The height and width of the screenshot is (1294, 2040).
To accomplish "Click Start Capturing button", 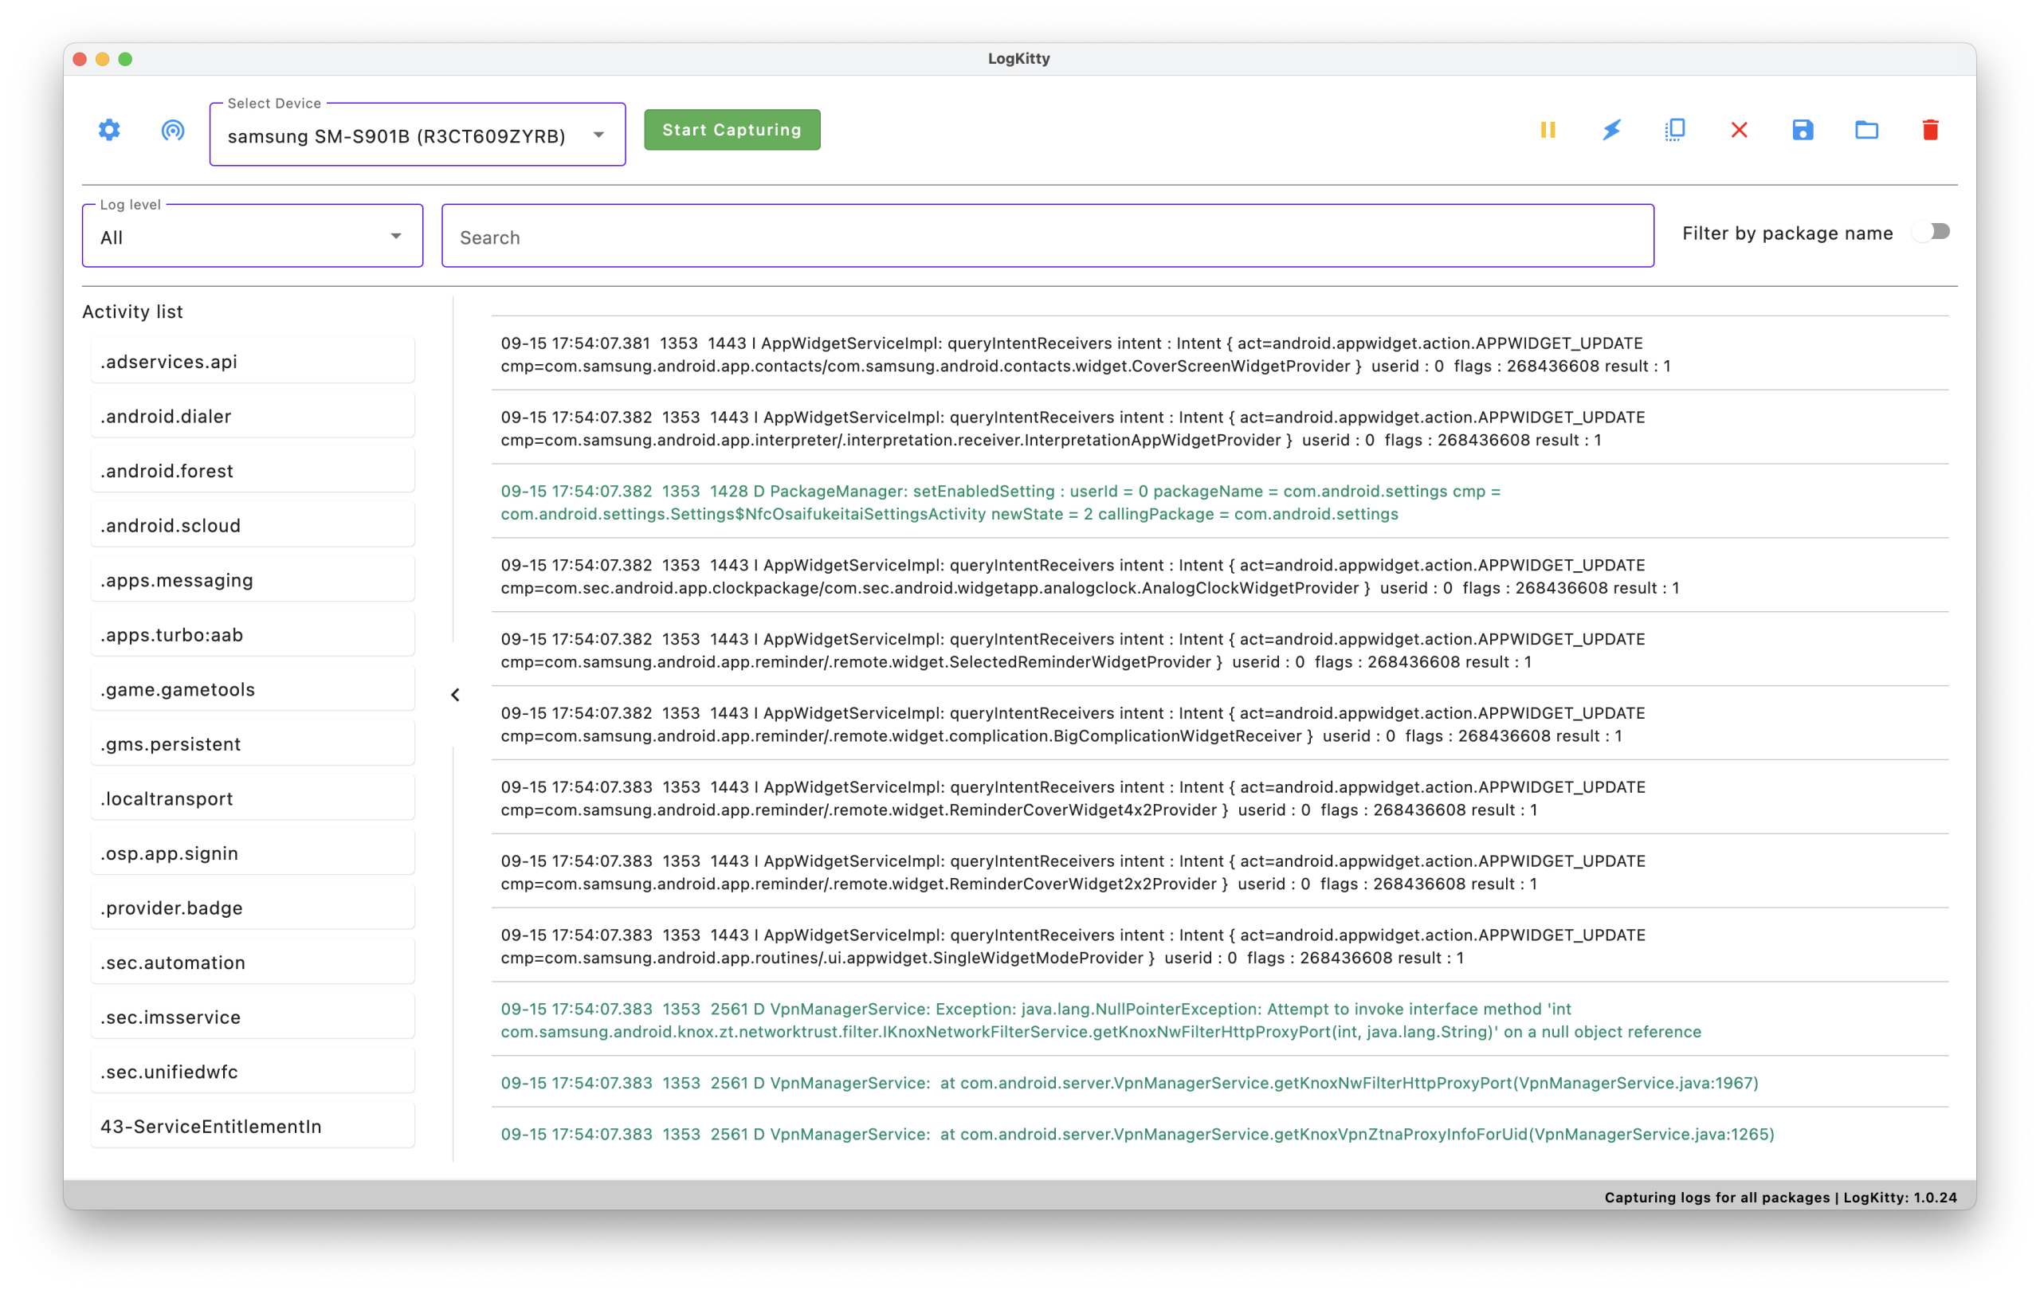I will pos(732,130).
